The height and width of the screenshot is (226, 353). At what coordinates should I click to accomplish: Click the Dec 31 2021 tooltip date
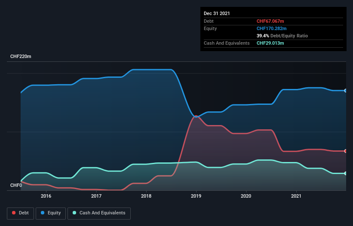(x=217, y=13)
